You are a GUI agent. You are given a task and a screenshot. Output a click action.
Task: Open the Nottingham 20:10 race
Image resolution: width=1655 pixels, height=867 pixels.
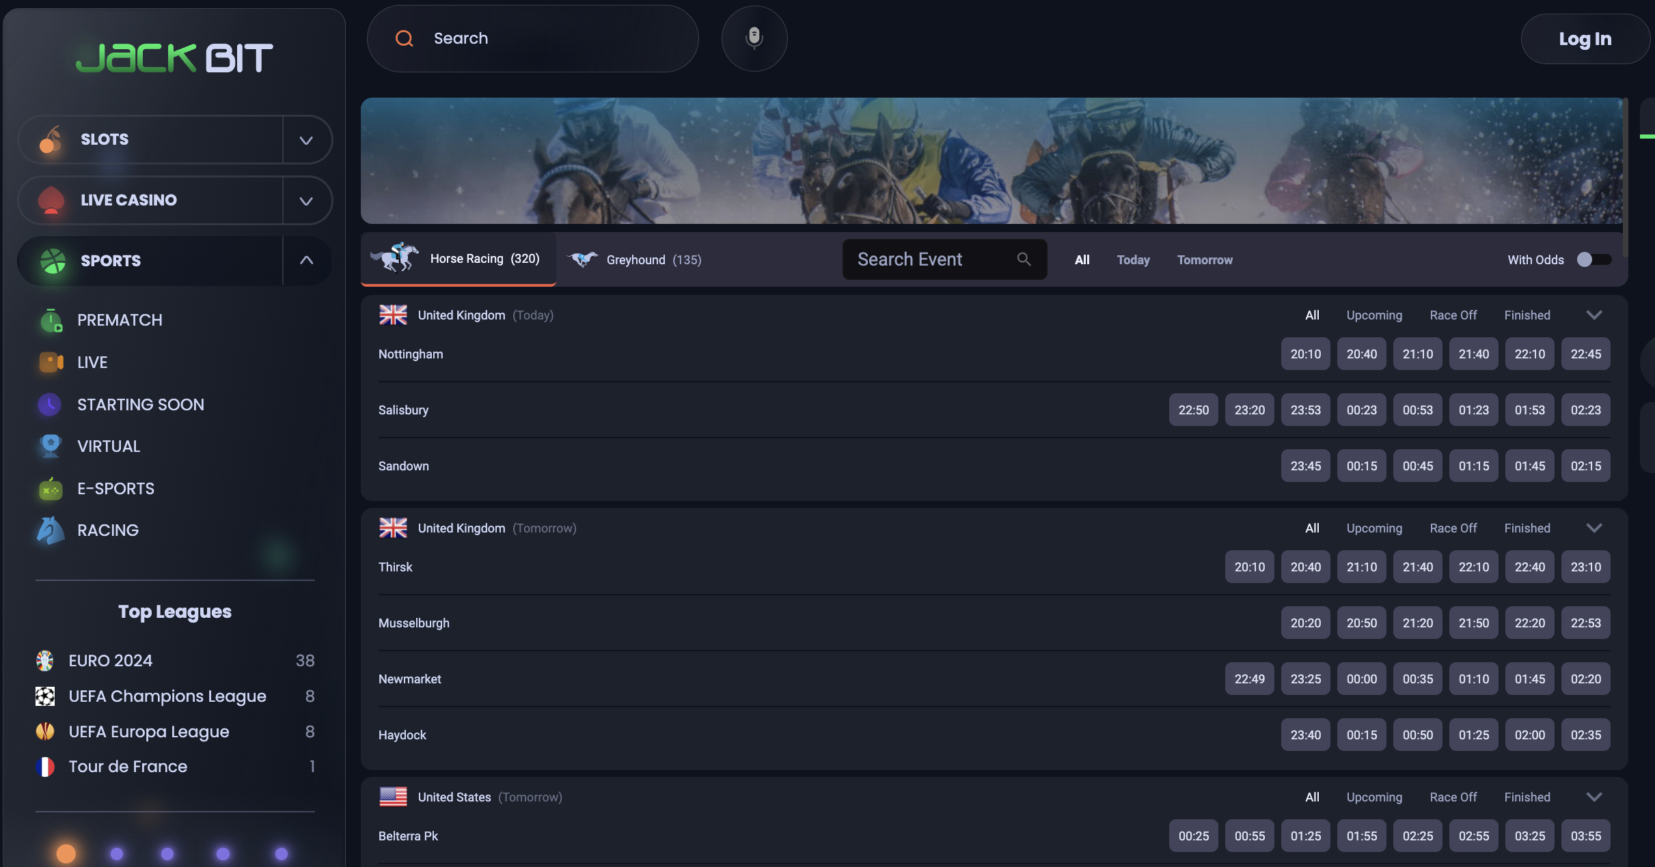click(x=1305, y=354)
